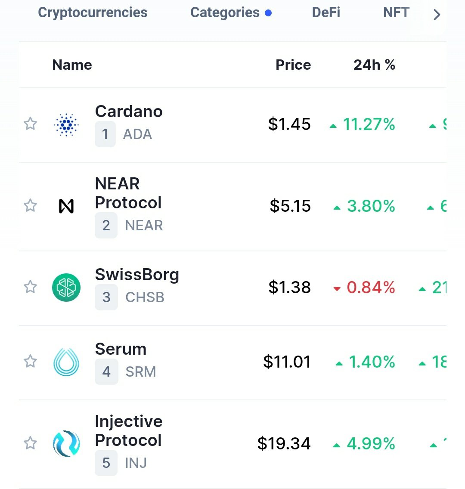Toggle the NEAR Protocol watchlist star

pyautogui.click(x=30, y=206)
